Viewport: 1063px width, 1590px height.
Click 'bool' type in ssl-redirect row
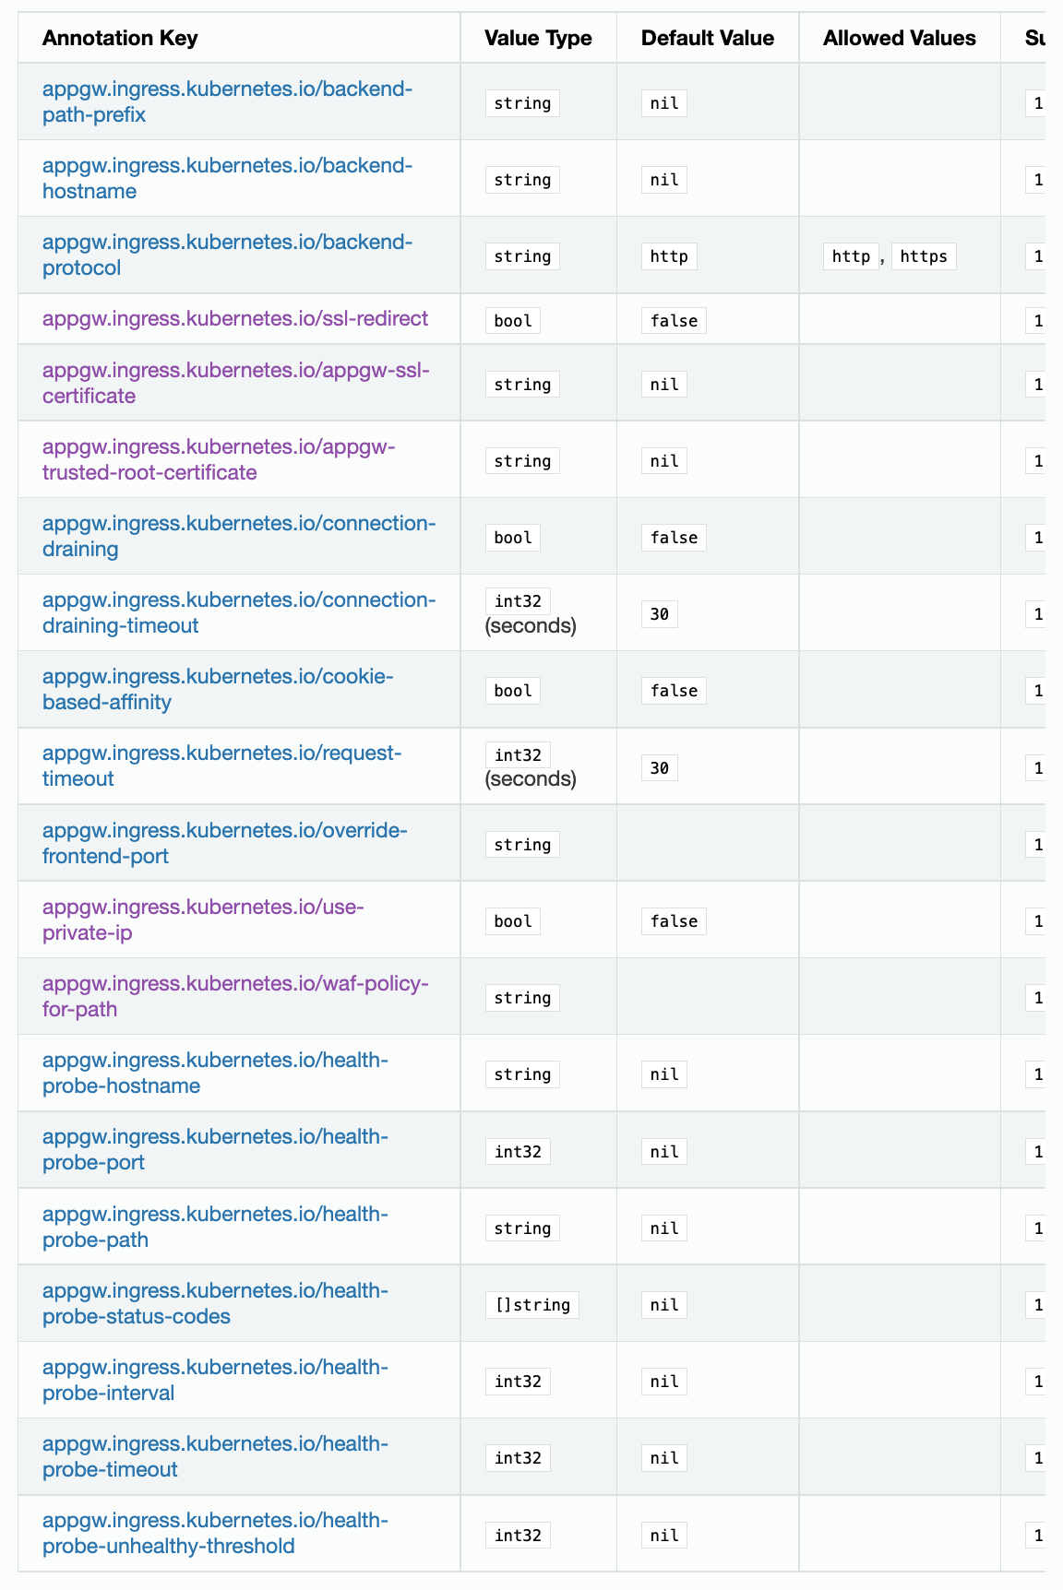click(x=513, y=321)
